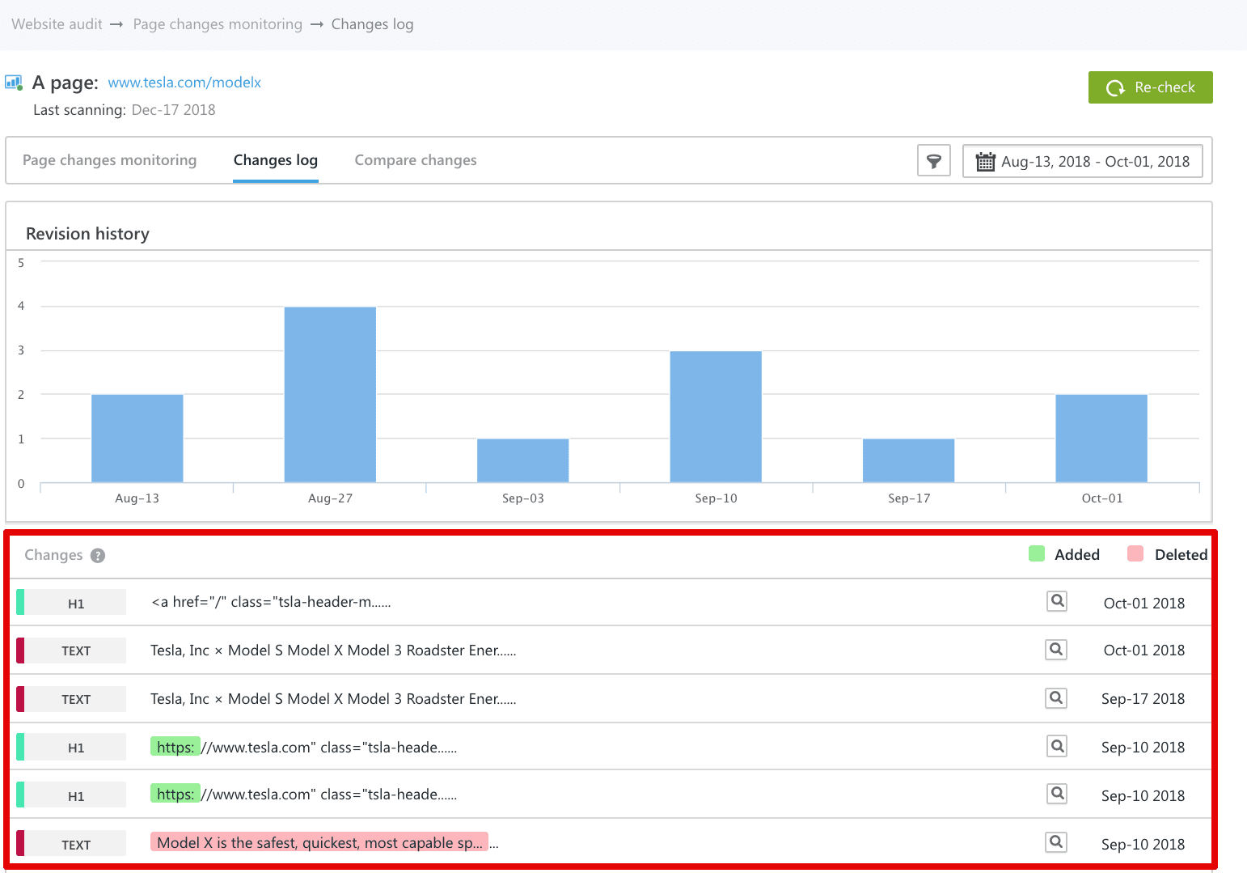Click the Aug-13 bar in Revision history

click(x=137, y=439)
